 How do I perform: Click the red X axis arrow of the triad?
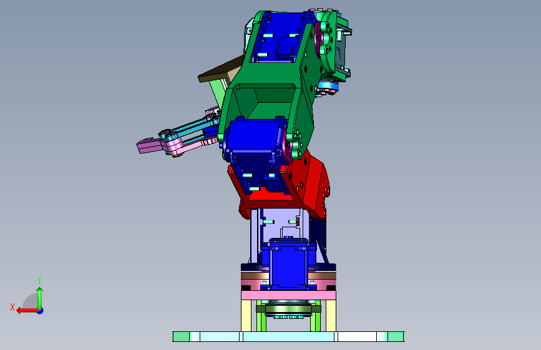click(x=27, y=311)
